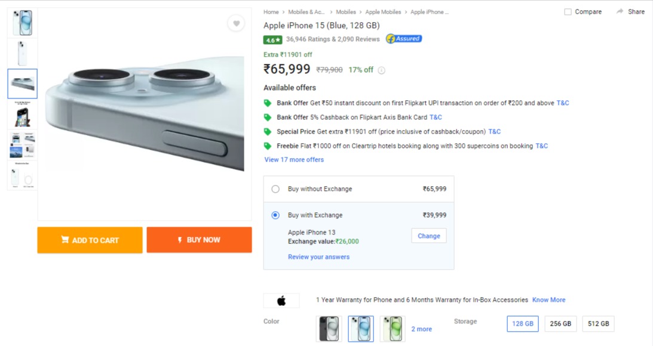The width and height of the screenshot is (653, 346).
Task: Add product to wishlist with heart icon
Action: click(x=236, y=23)
